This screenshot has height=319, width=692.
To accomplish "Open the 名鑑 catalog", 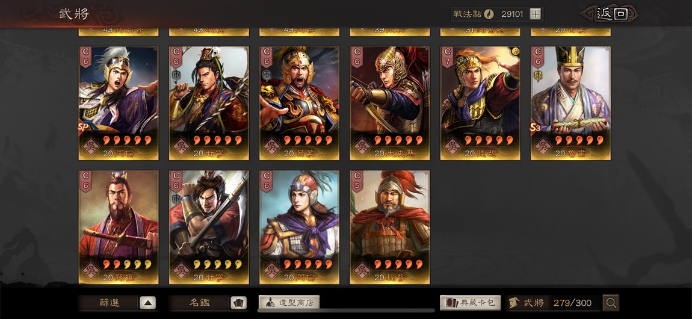I will [x=200, y=303].
